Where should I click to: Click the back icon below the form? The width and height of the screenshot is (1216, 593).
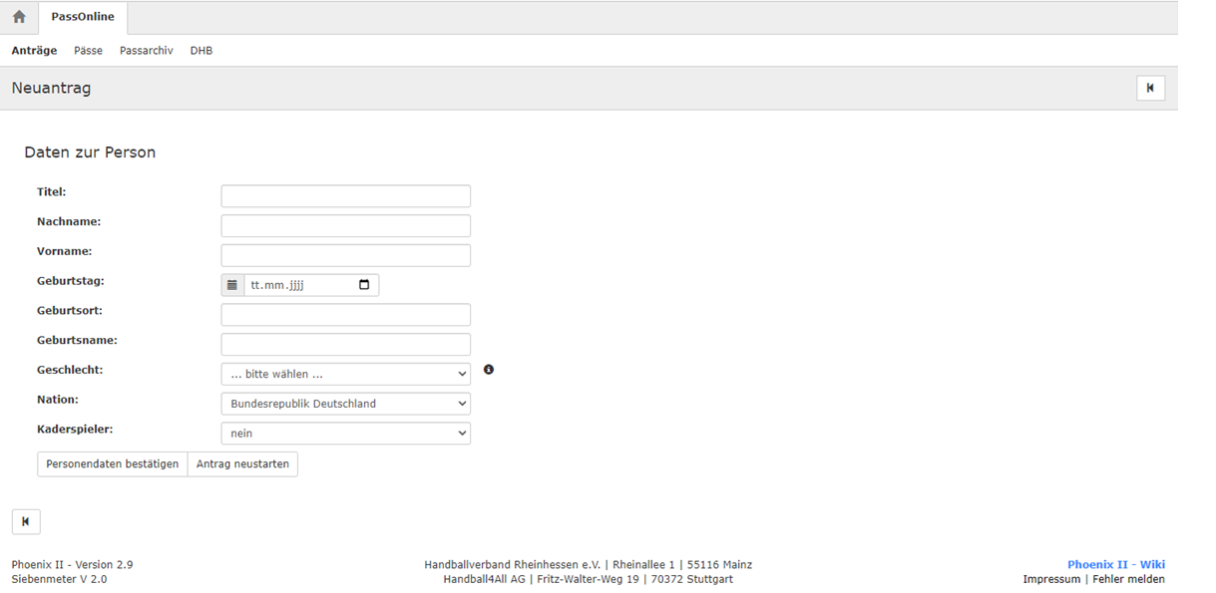click(x=26, y=521)
